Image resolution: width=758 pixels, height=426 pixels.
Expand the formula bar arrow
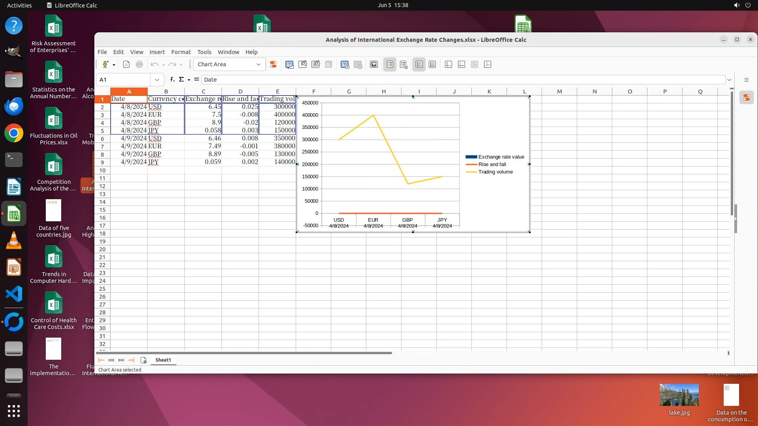[x=729, y=80]
